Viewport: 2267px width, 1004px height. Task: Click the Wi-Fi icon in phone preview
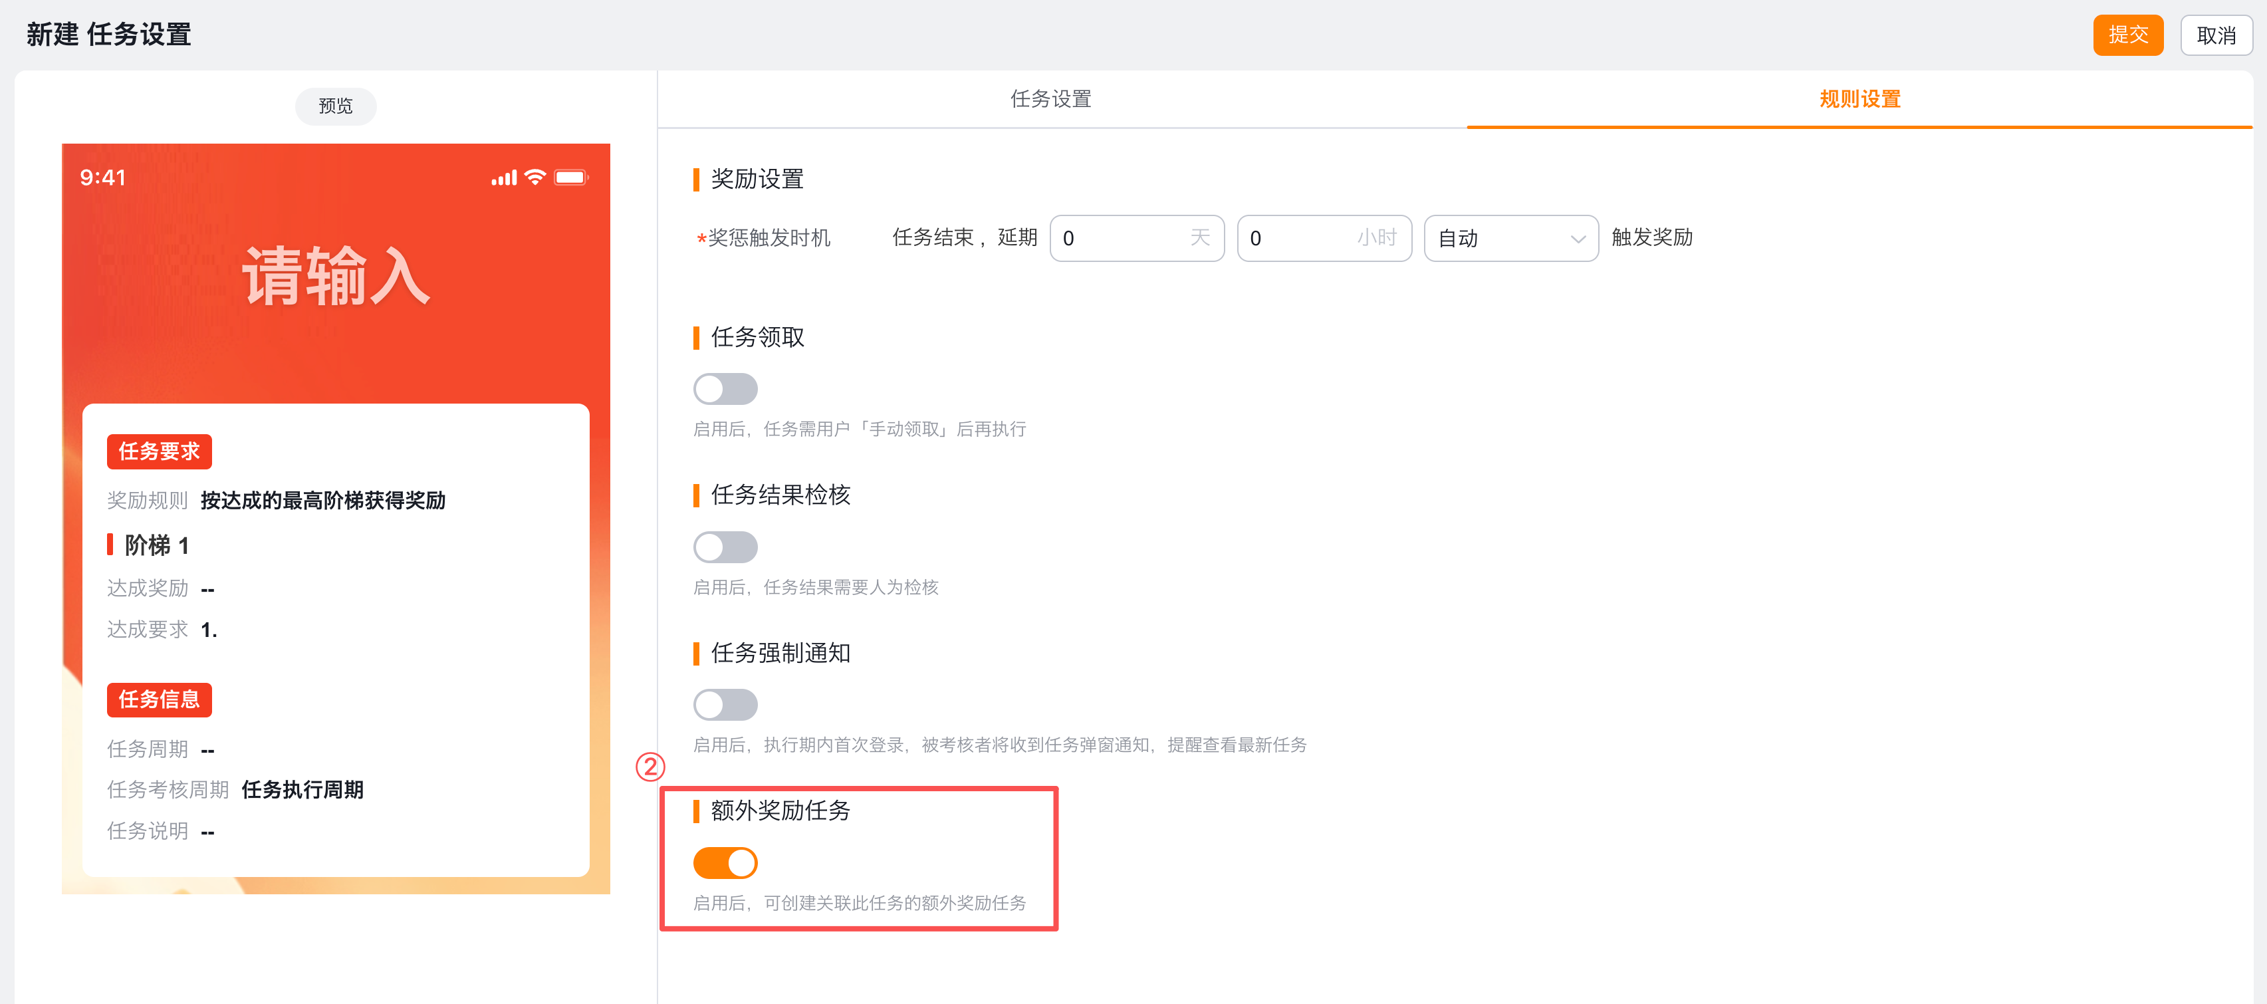(x=535, y=178)
